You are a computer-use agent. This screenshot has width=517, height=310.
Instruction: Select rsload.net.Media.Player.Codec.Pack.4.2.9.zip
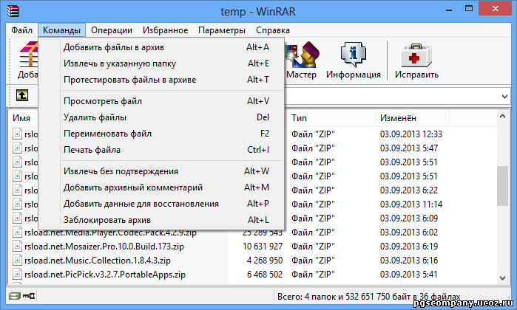tap(110, 232)
